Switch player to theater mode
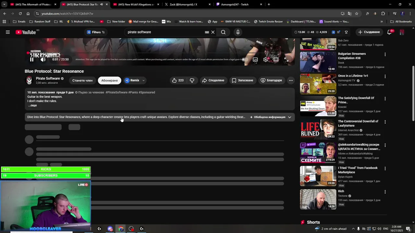 pyautogui.click(x=276, y=60)
